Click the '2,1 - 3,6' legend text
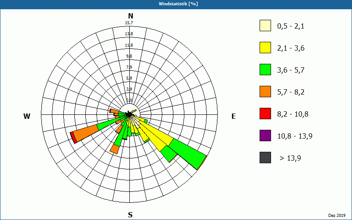 (291, 48)
